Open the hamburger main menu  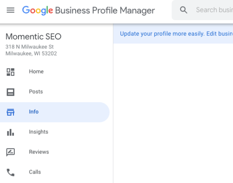[10, 10]
